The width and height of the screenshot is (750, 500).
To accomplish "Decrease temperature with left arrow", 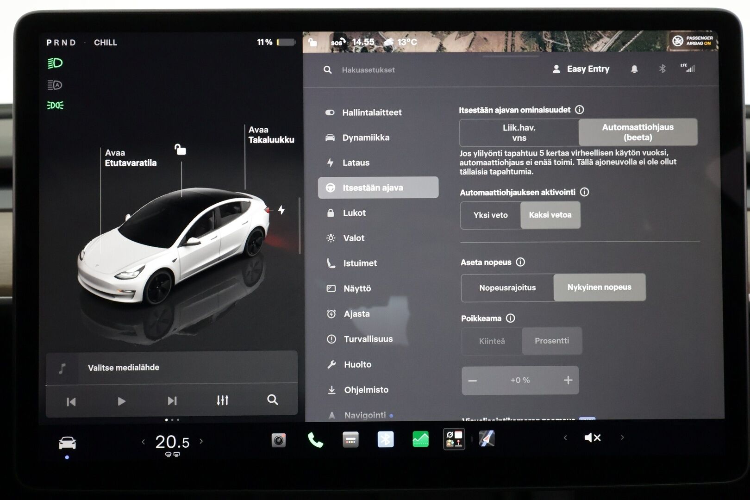I will pyautogui.click(x=143, y=442).
